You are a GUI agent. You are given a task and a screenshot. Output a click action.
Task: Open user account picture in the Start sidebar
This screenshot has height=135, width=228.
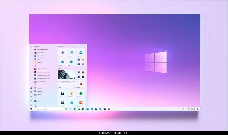tap(31, 88)
